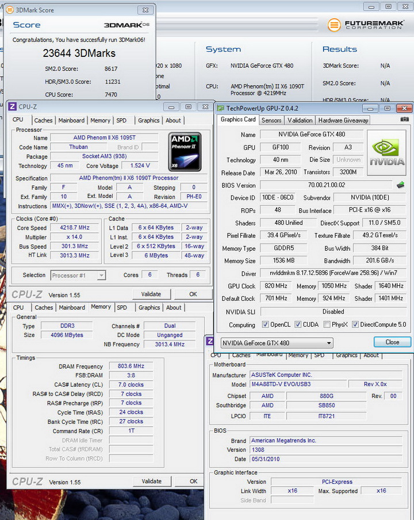Click the Memory Size value 1536 MB
Image resolution: width=414 pixels, height=520 pixels.
click(x=283, y=261)
